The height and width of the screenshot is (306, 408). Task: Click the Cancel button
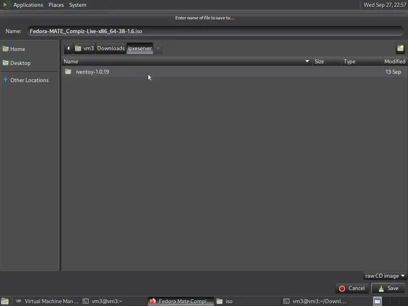[352, 288]
